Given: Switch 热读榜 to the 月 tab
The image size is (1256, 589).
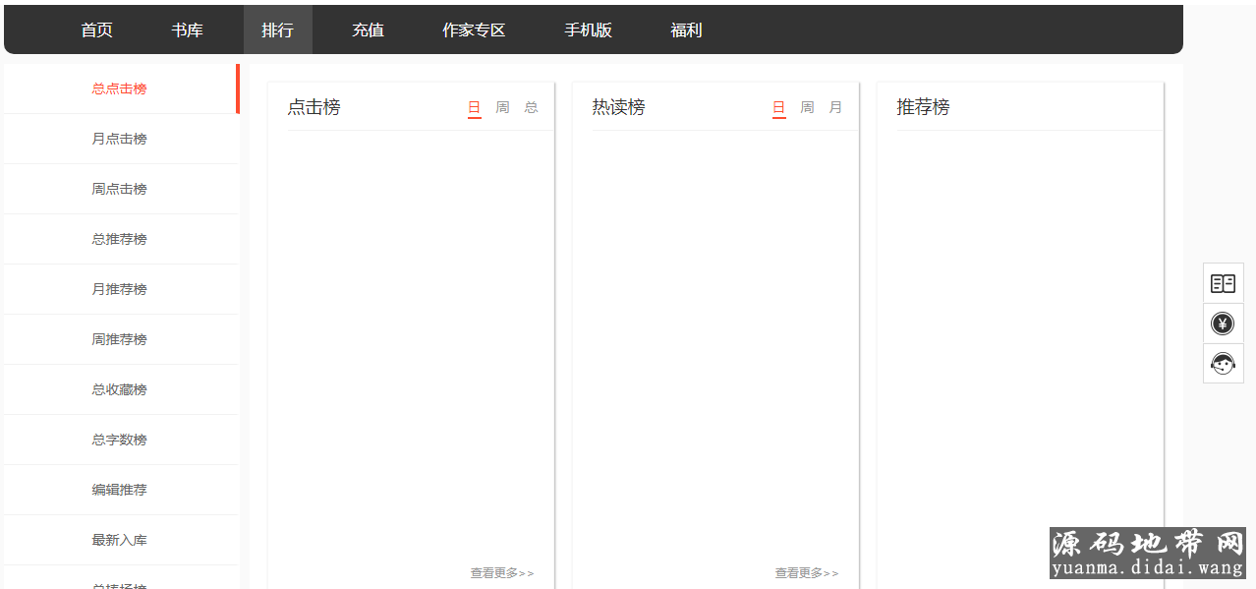Looking at the screenshot, I should 836,107.
